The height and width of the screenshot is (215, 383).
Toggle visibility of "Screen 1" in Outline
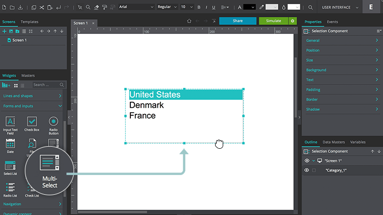click(307, 161)
